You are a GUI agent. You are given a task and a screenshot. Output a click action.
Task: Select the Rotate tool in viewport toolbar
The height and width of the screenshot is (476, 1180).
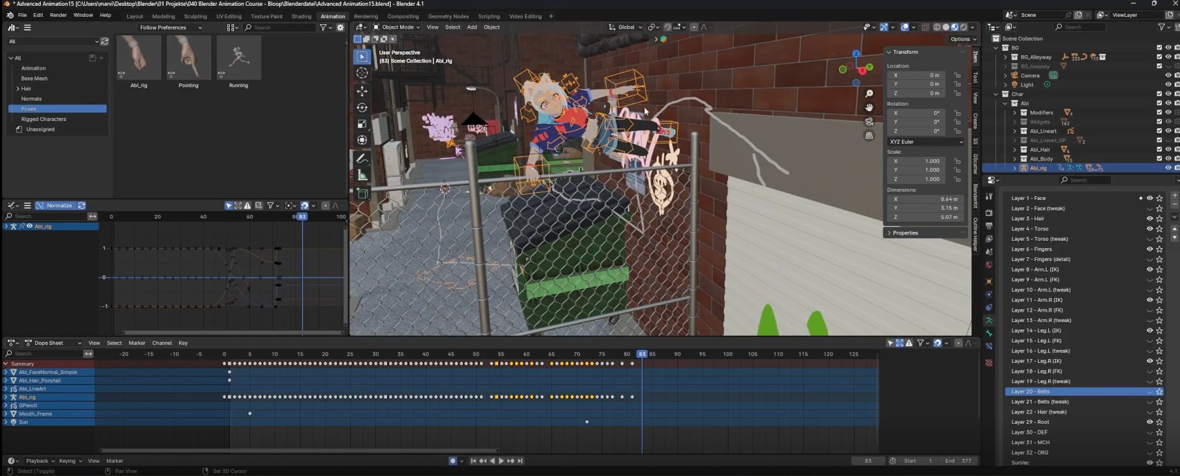[x=362, y=108]
